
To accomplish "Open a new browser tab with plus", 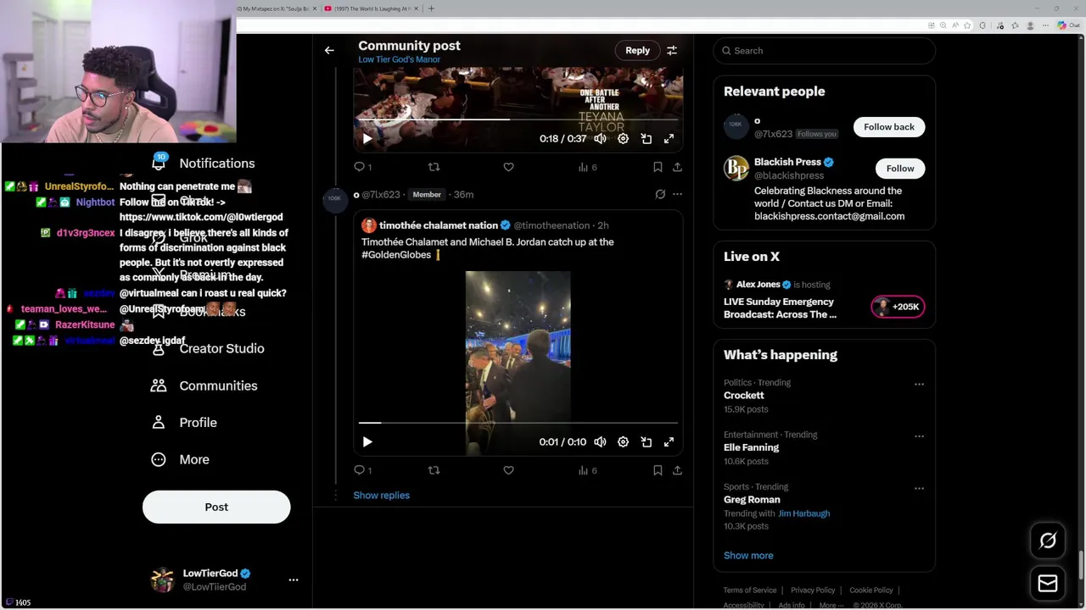I will coord(431,8).
